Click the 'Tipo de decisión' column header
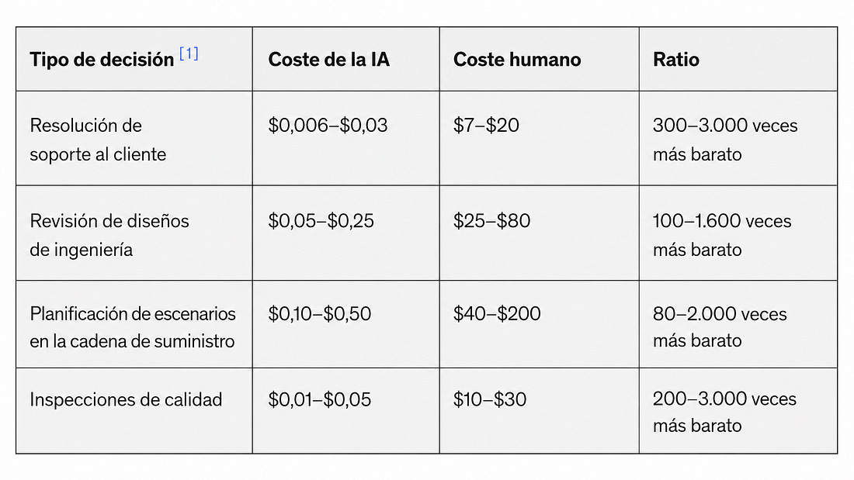 tap(102, 59)
